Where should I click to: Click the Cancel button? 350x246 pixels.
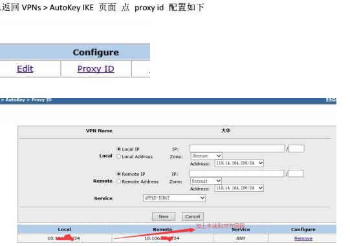[193, 216]
